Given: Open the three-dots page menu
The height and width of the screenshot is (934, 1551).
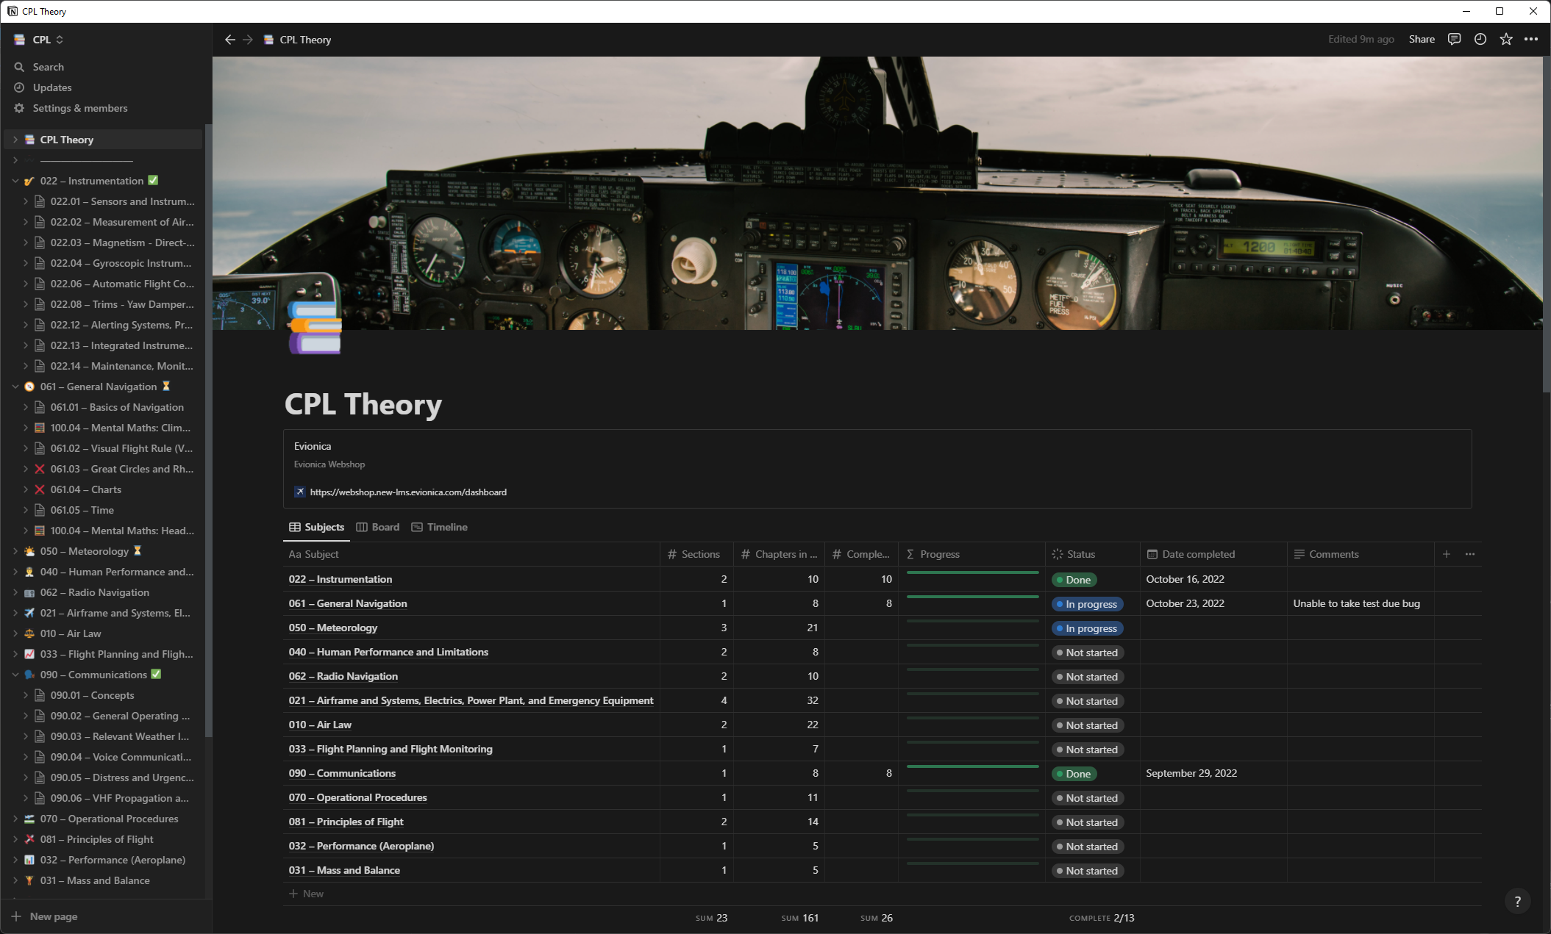Looking at the screenshot, I should 1531,40.
